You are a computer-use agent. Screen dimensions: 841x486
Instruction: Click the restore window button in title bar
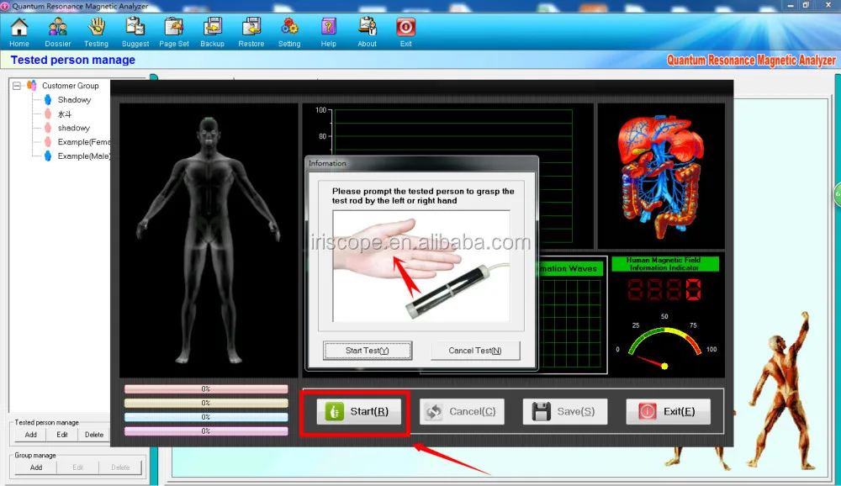point(806,5)
